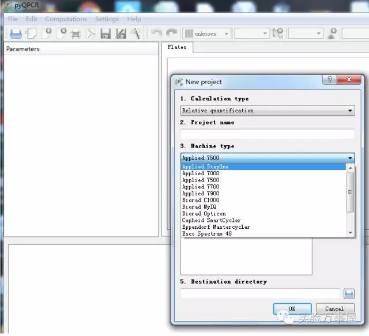Click the new project page icon
Screen dimensions: 369x336
tap(31, 33)
